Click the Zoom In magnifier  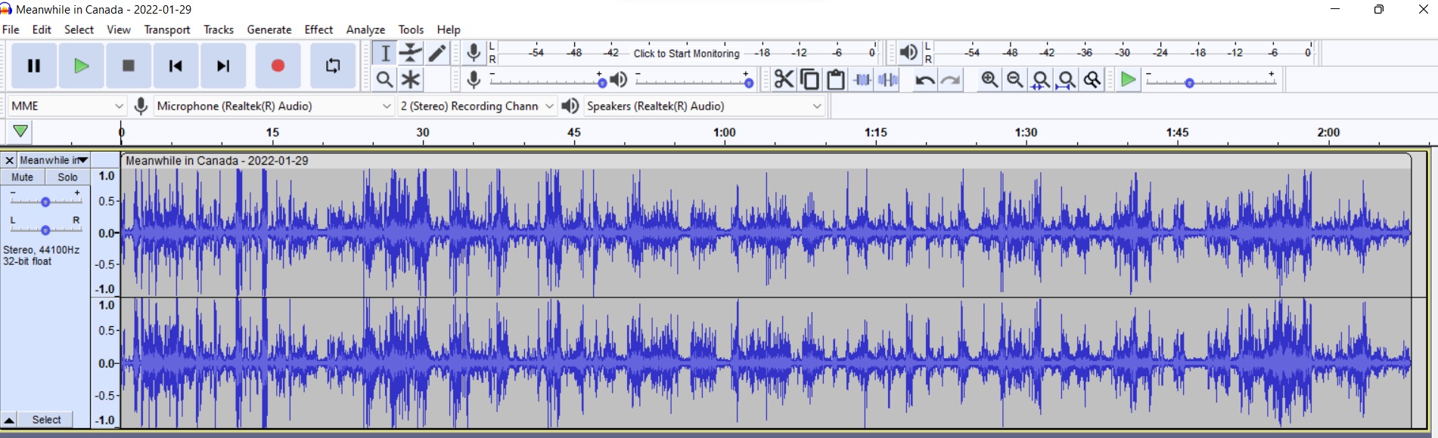(x=989, y=79)
